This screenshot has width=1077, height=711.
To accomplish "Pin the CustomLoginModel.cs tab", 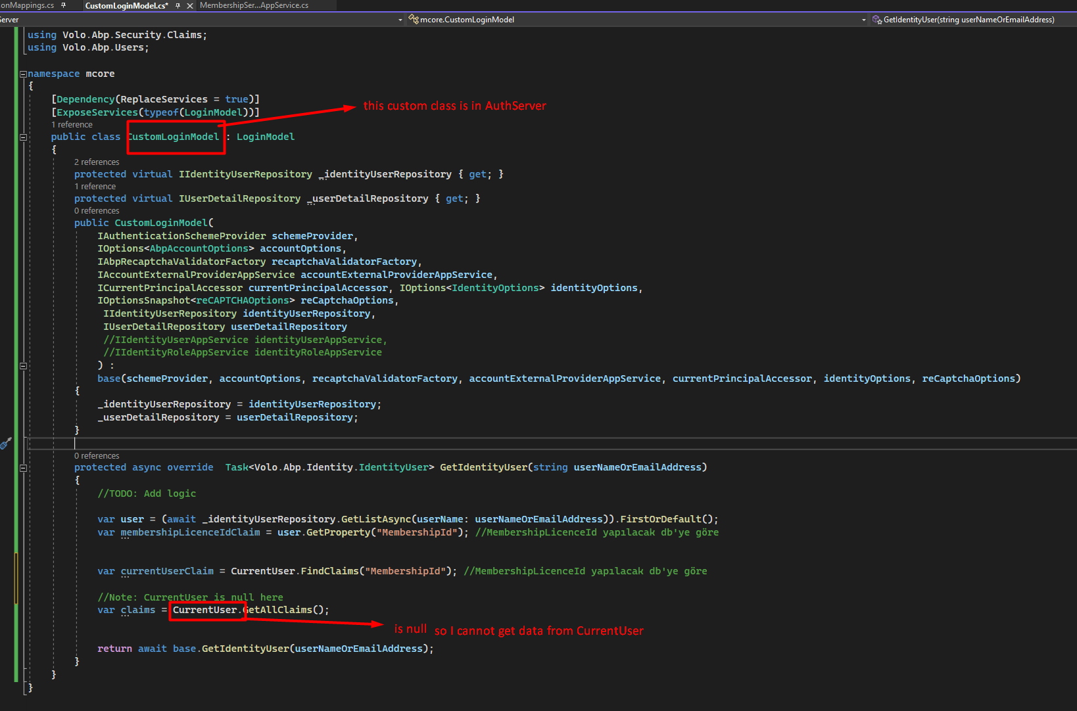I will click(x=178, y=6).
